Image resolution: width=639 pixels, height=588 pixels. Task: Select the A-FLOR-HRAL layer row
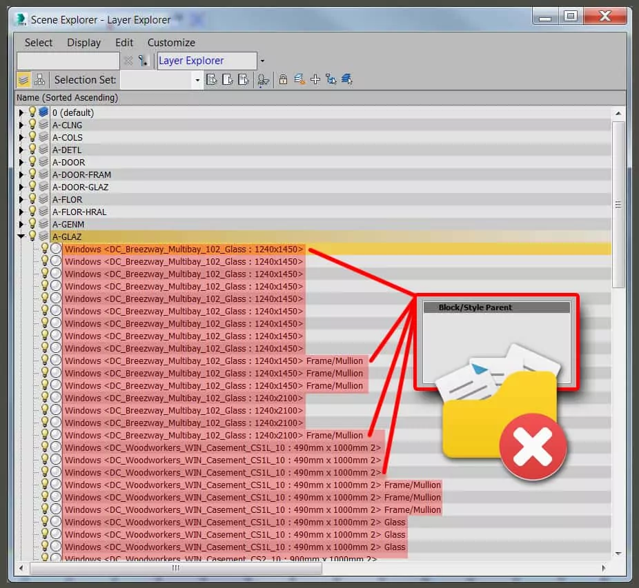click(79, 212)
